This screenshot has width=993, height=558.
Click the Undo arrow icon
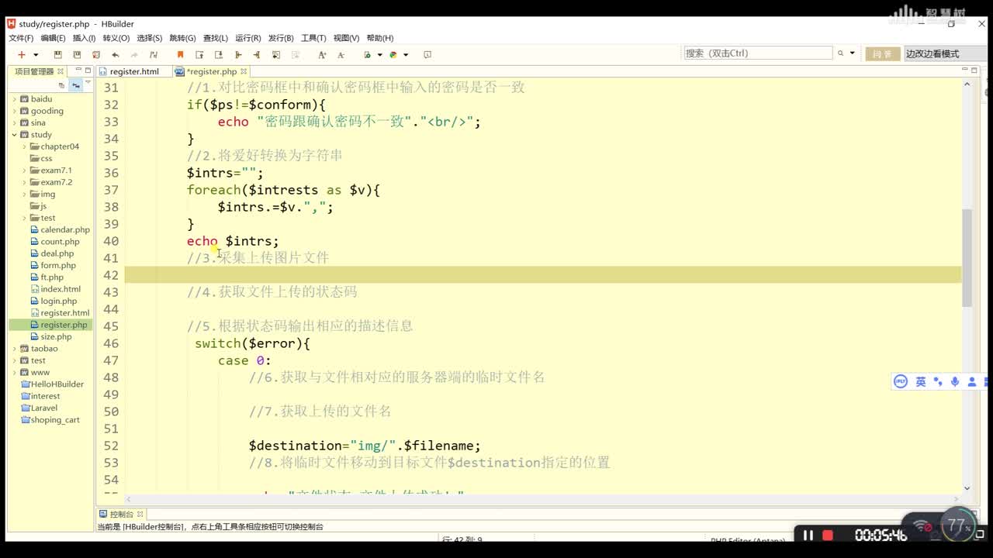116,54
